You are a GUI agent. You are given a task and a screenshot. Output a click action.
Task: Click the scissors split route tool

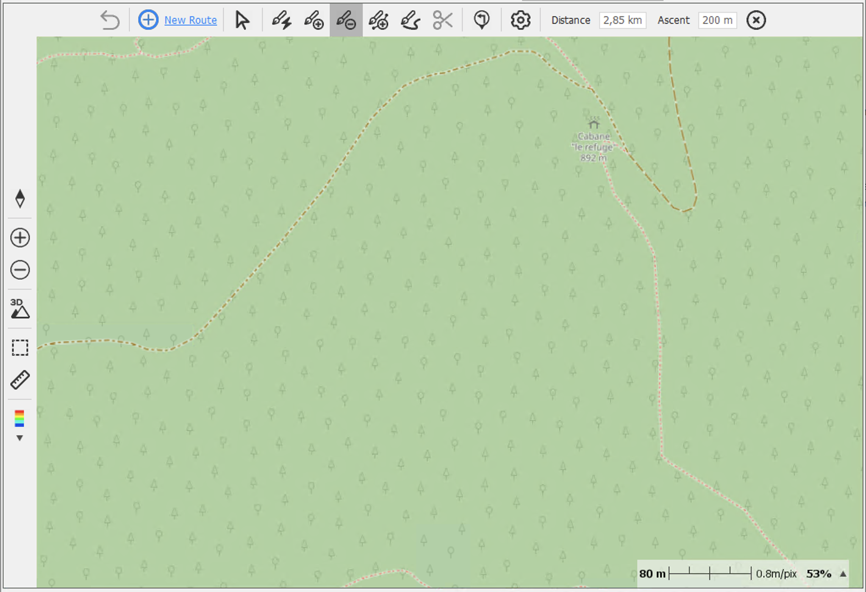tap(443, 20)
